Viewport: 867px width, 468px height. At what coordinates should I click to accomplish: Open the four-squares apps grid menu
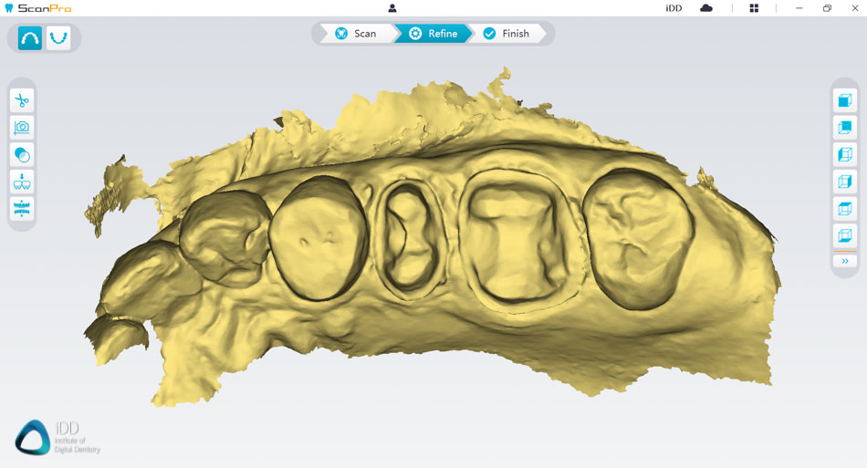coord(754,8)
